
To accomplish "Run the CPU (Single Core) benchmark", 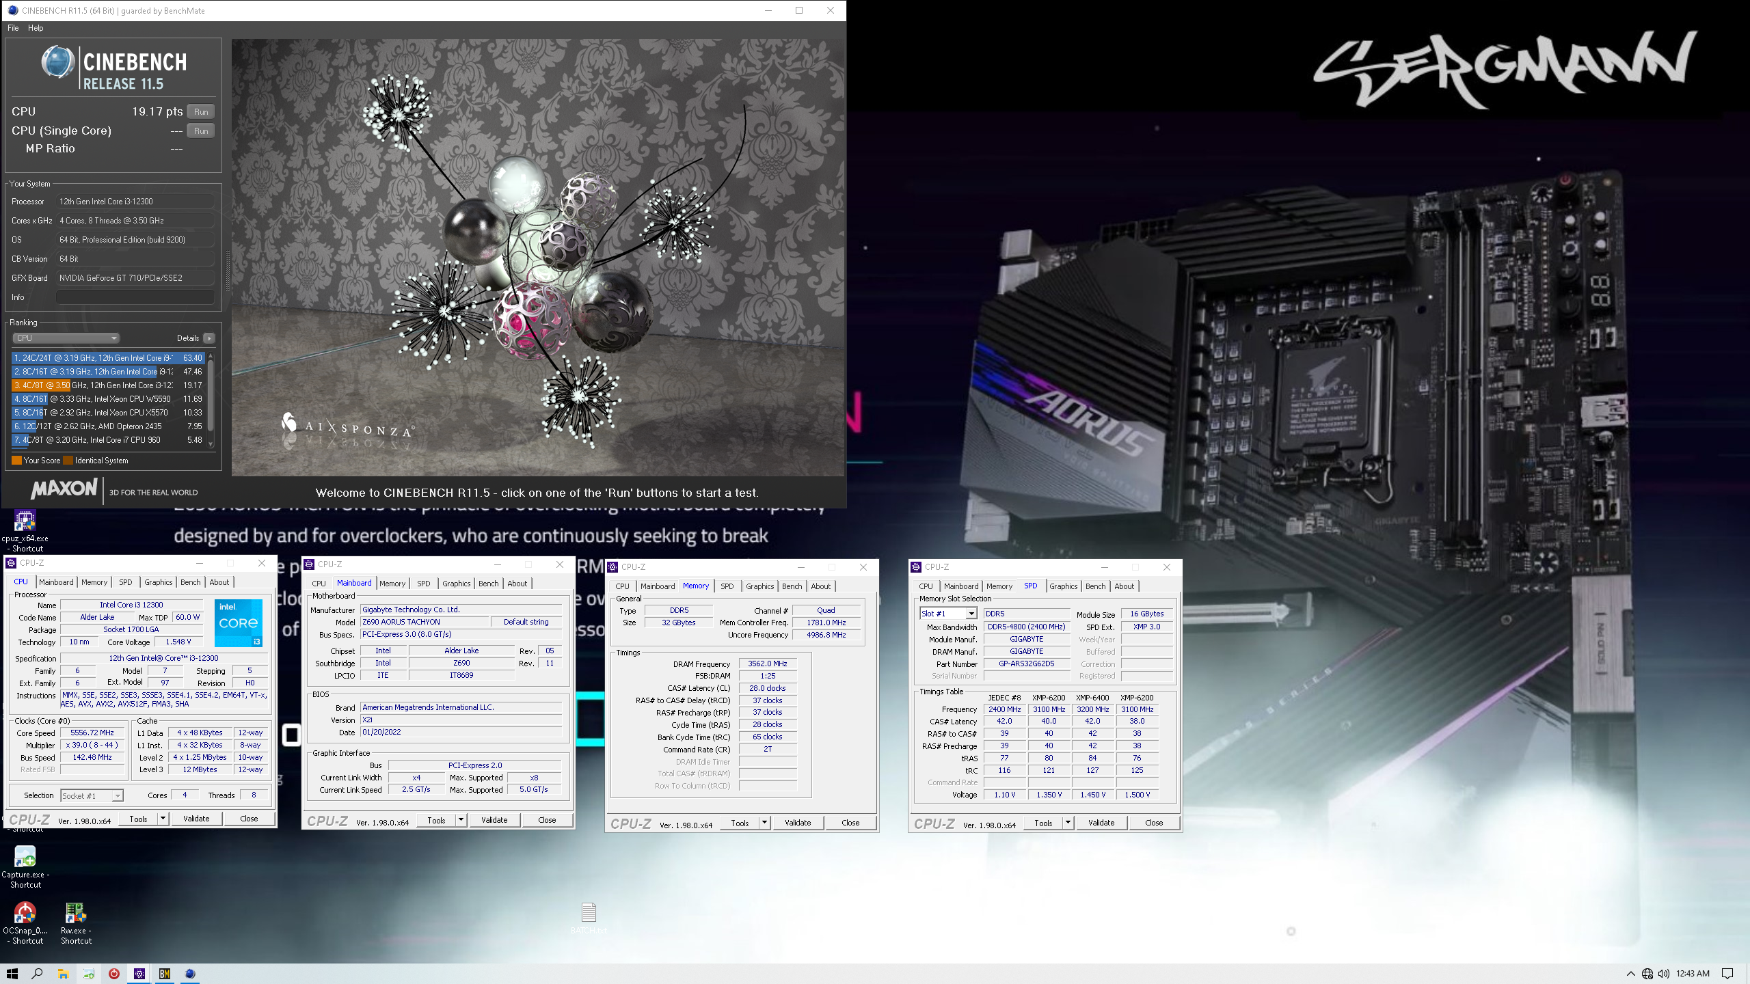I will [x=201, y=131].
